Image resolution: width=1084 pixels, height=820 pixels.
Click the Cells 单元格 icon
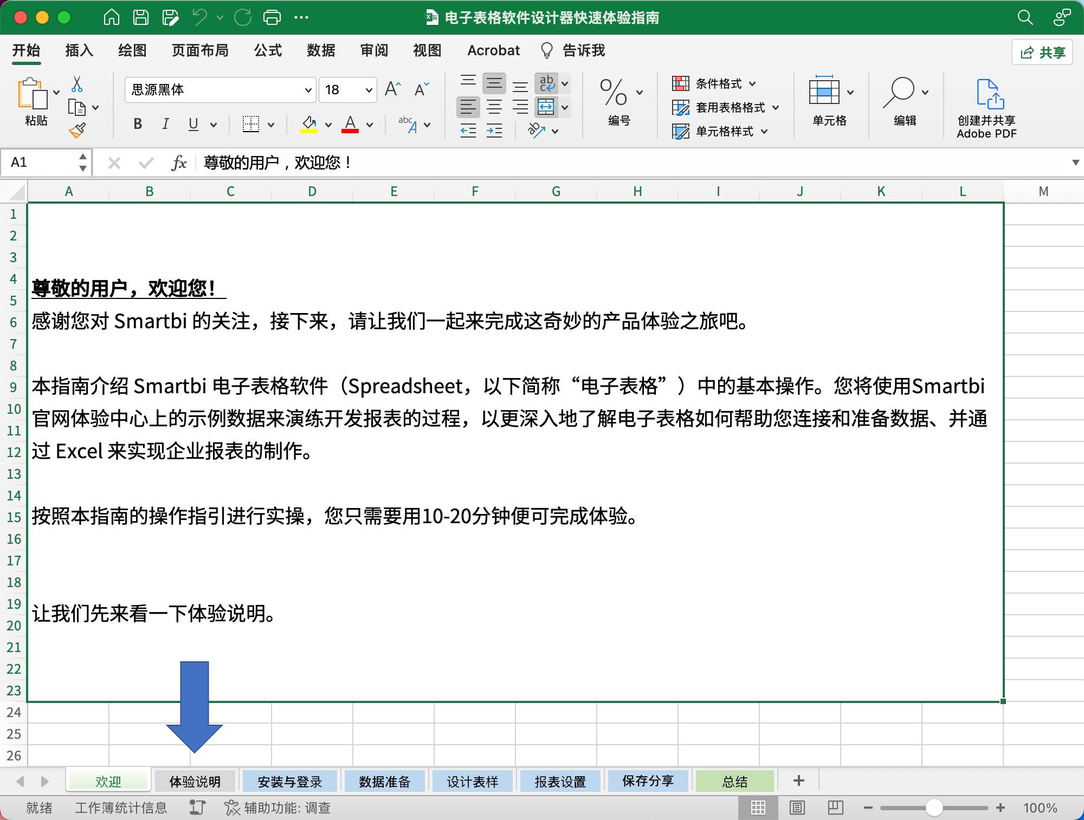pyautogui.click(x=824, y=91)
